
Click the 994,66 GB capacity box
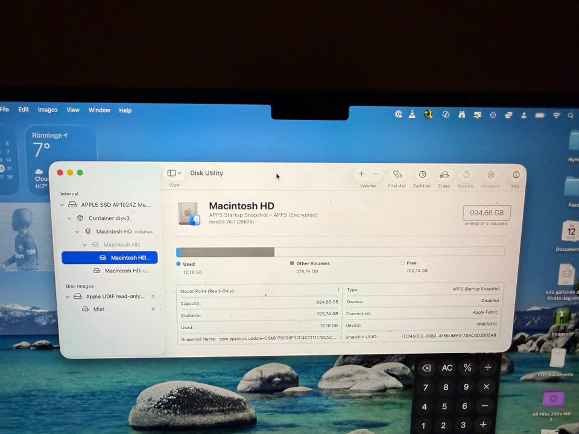click(487, 213)
